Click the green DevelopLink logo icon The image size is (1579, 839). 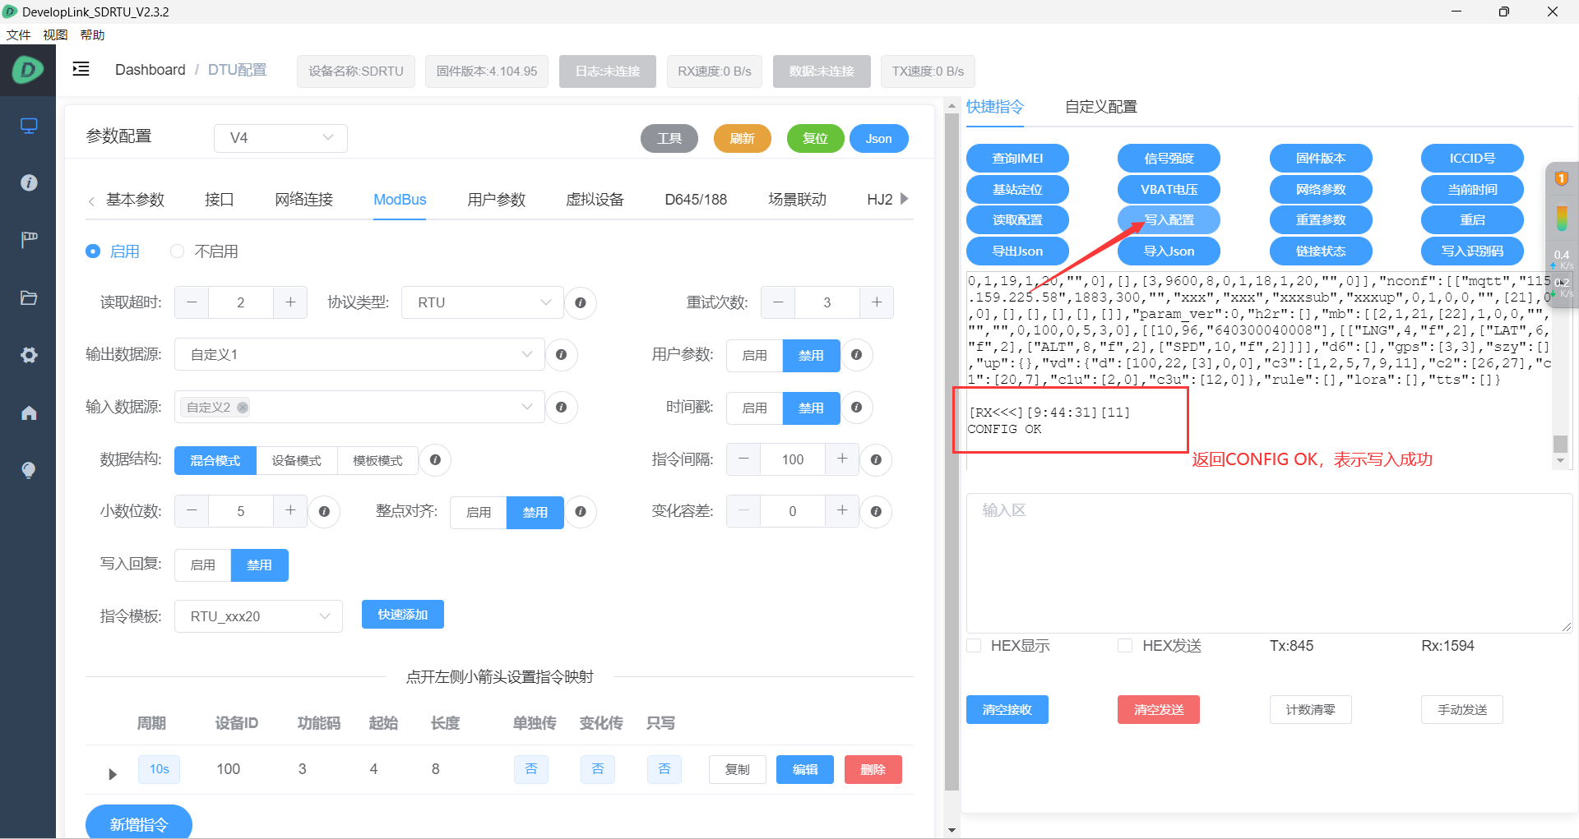[28, 70]
